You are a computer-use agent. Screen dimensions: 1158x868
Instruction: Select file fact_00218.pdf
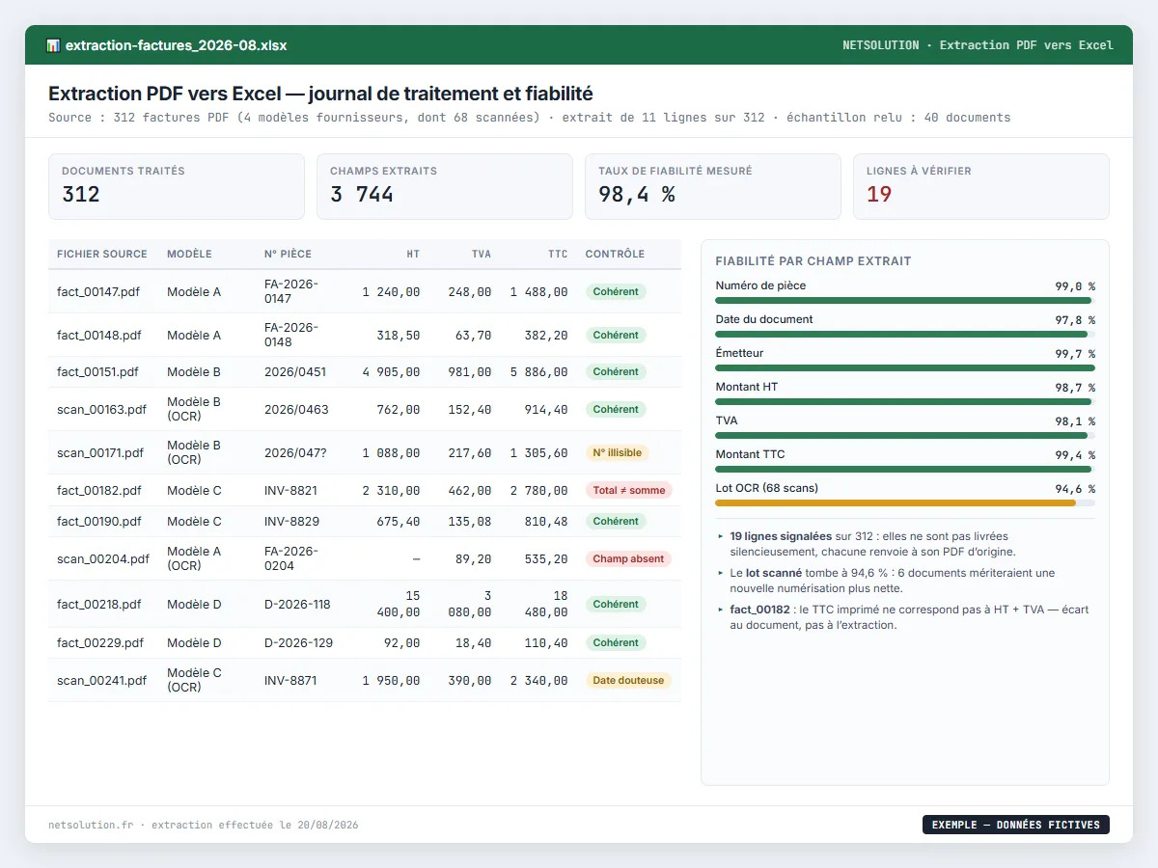coord(98,604)
